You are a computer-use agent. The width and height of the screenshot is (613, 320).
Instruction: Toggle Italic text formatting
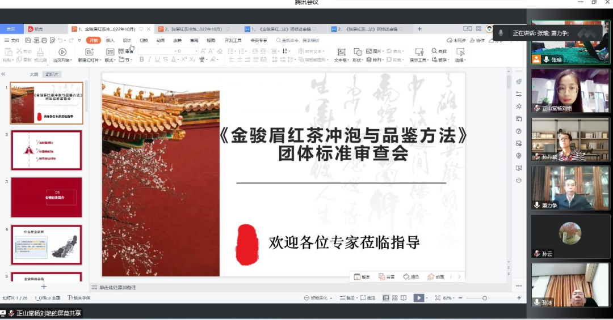(x=150, y=59)
